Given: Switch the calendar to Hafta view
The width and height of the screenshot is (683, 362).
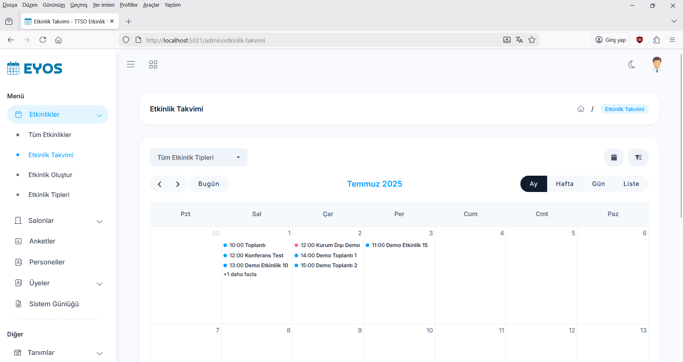Looking at the screenshot, I should pos(565,184).
